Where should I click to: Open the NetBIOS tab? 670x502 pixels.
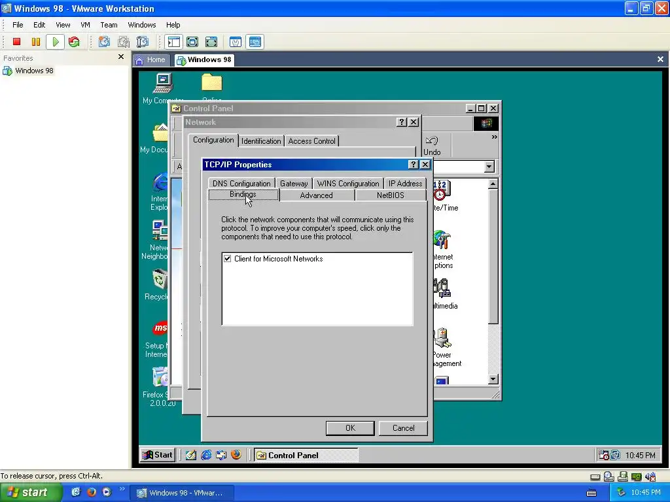click(x=390, y=195)
